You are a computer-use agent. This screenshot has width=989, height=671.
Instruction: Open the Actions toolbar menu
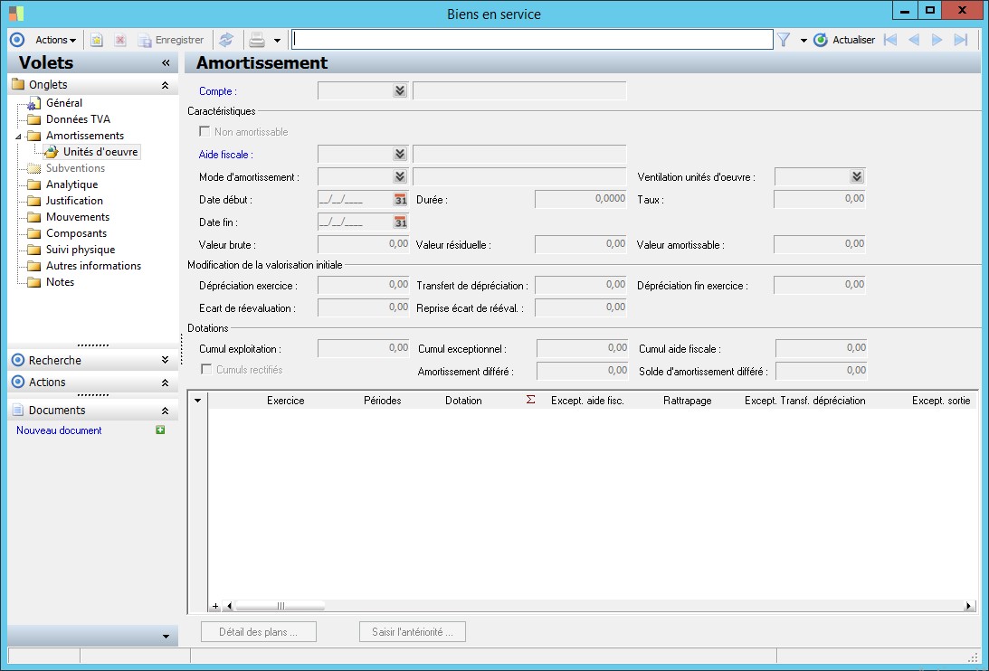[55, 40]
